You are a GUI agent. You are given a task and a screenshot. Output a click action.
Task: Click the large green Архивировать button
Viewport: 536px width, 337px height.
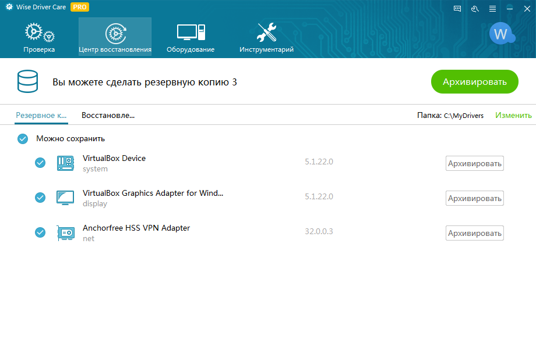click(474, 82)
